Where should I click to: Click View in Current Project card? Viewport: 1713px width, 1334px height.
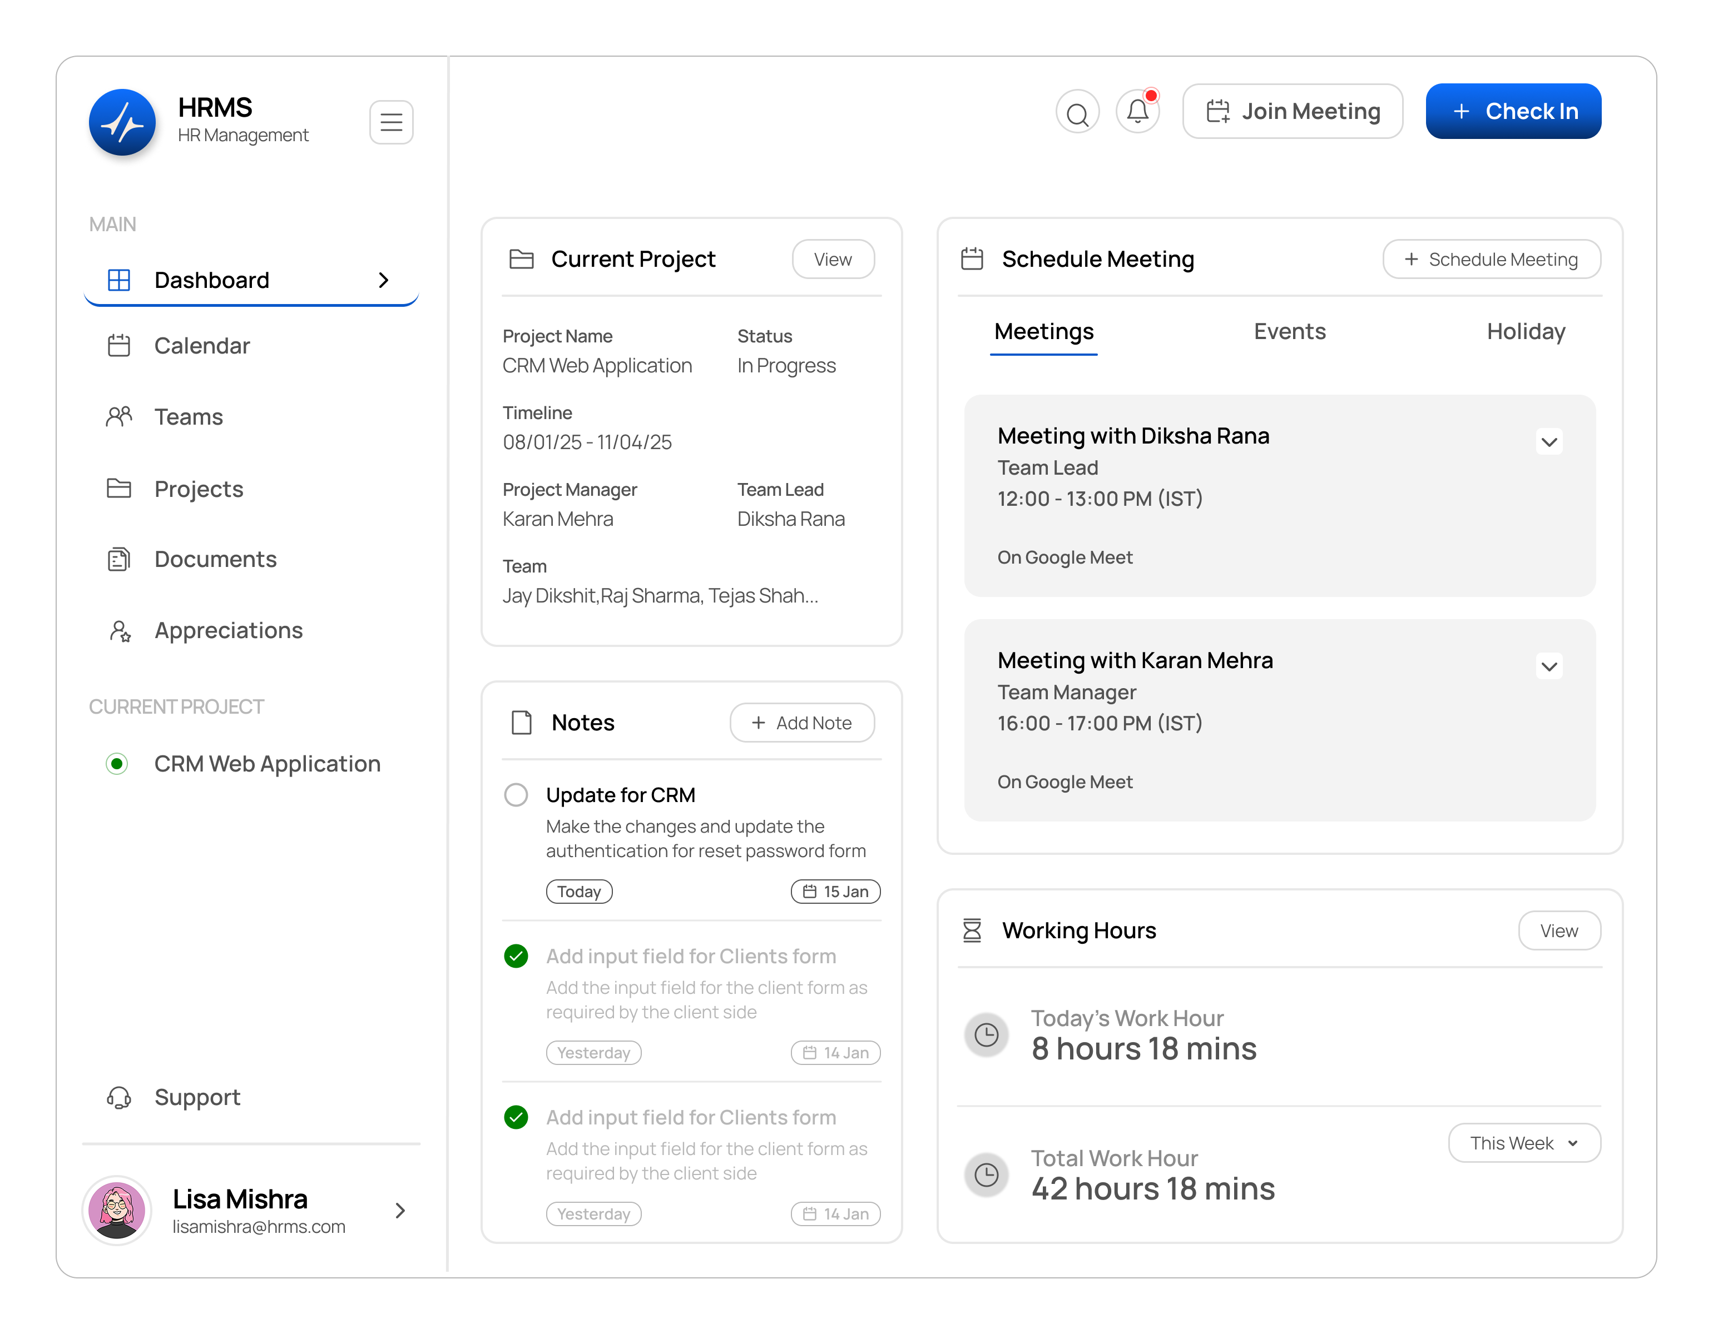[x=833, y=258]
